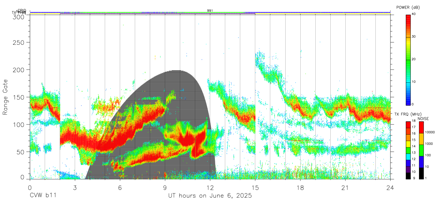Screen dimensions: 439x203
Task: Click the 300 label on Range Gate axis
Action: click(19, 16)
